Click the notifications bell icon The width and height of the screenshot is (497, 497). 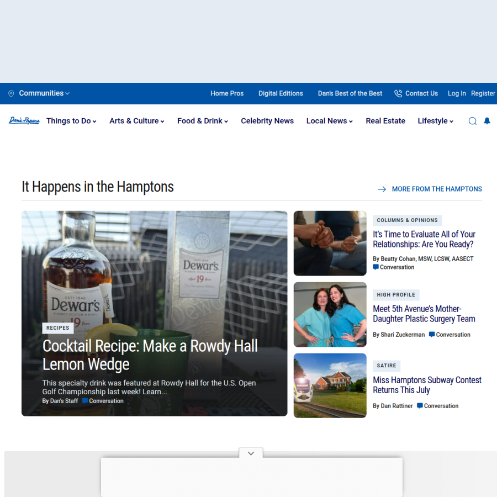tap(487, 121)
